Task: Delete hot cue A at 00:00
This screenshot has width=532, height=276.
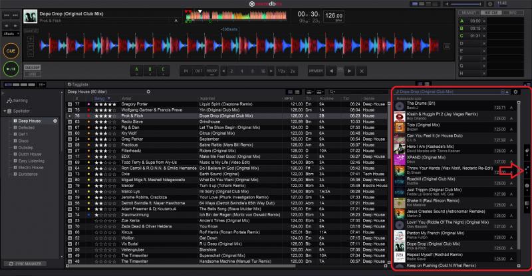Action: 484,21
